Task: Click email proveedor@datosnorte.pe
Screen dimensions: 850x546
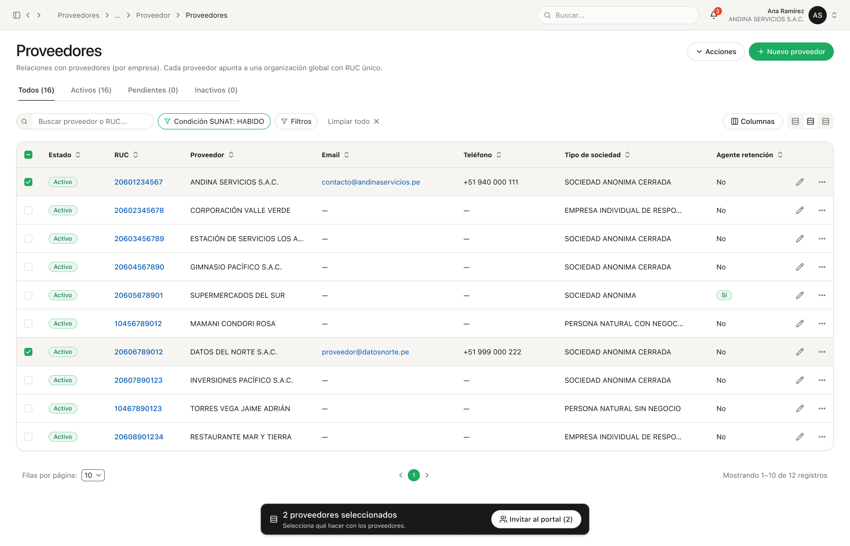Action: click(365, 352)
